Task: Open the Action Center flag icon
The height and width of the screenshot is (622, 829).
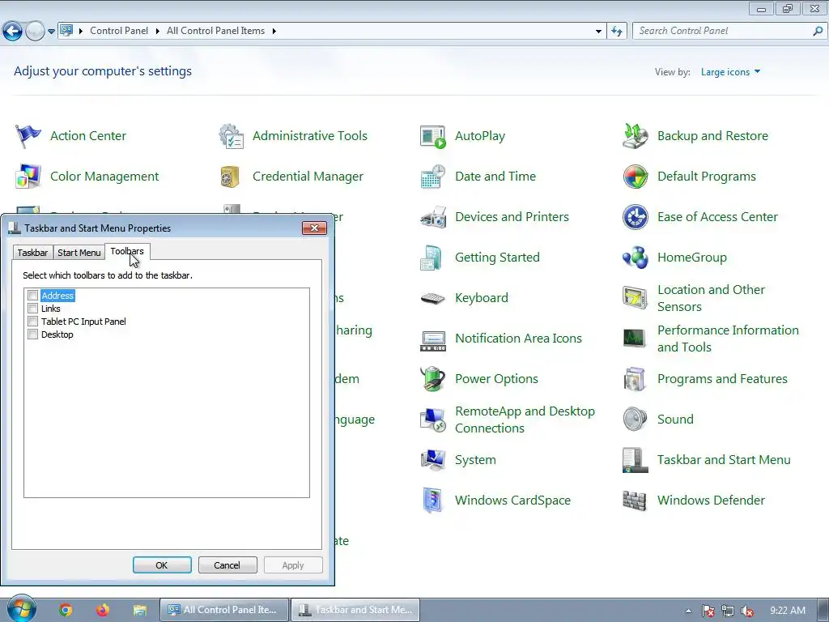Action: [28, 136]
